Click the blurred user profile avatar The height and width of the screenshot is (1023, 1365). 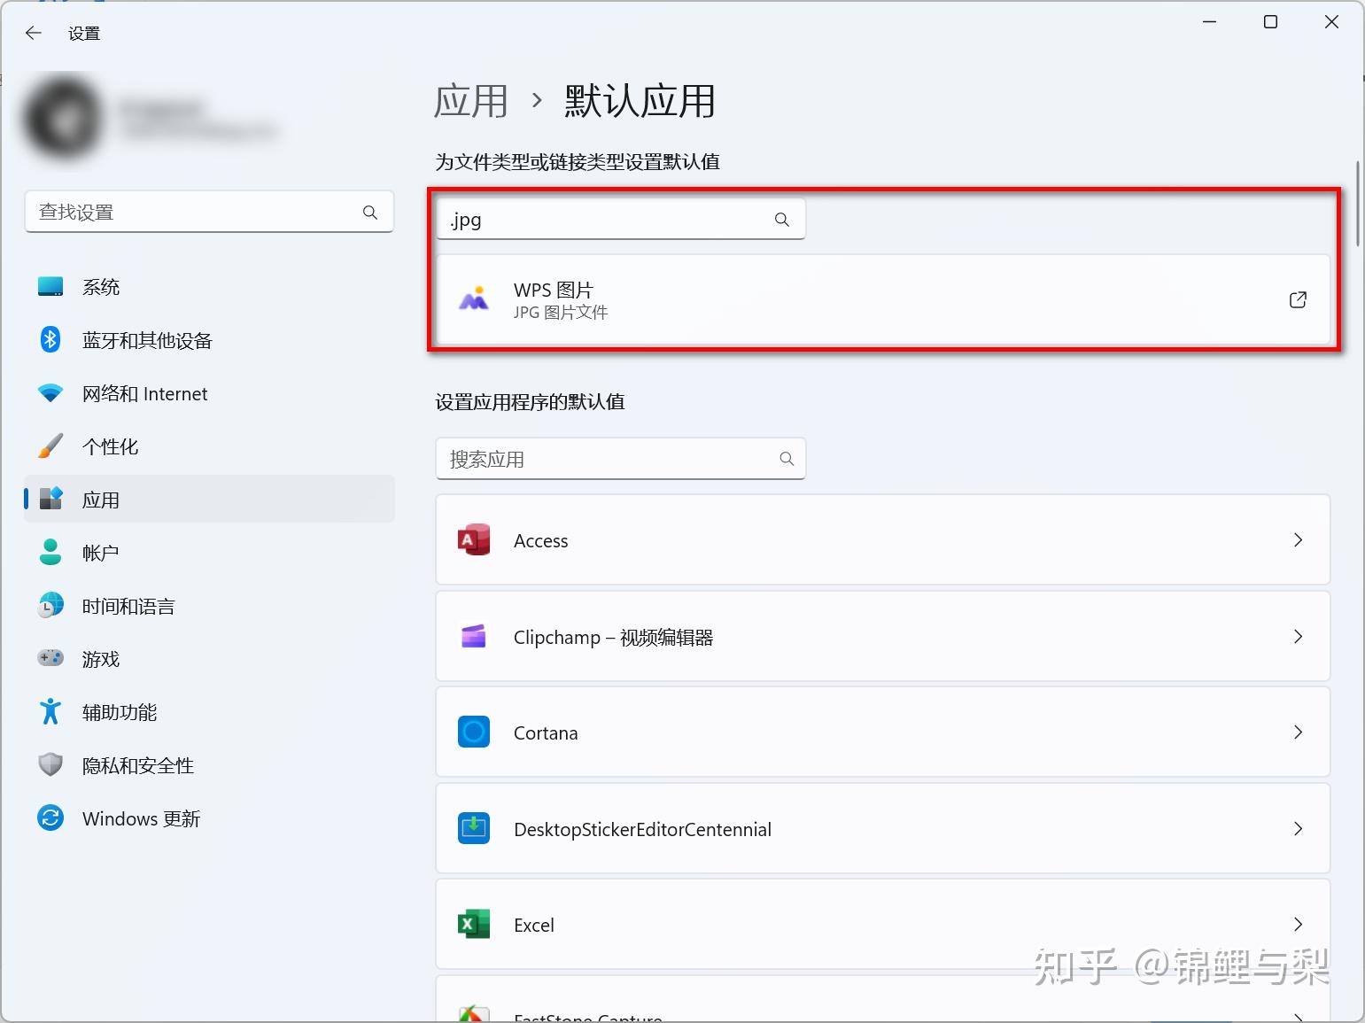63,117
